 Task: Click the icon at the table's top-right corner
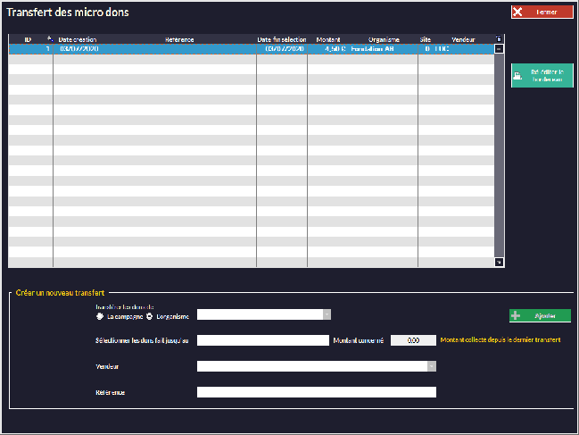tap(499, 39)
